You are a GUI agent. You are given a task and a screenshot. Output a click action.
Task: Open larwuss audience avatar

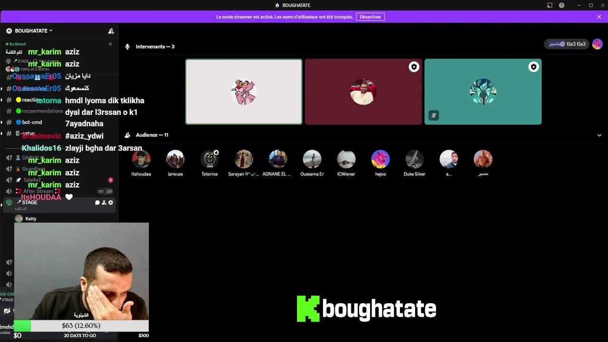pos(175,160)
